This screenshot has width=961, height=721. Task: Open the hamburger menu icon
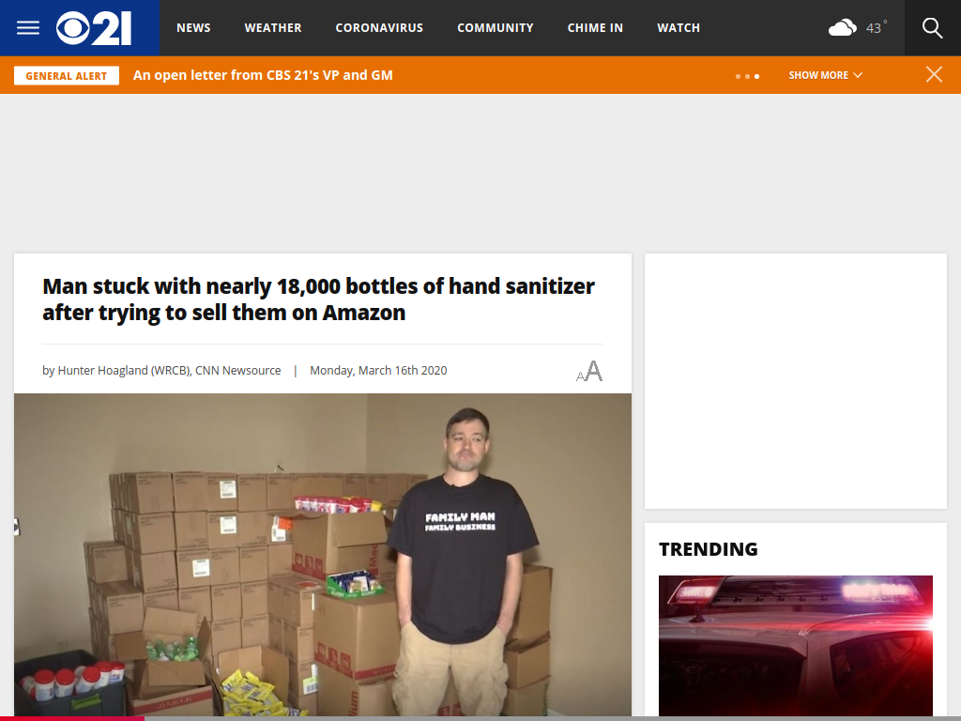point(27,27)
